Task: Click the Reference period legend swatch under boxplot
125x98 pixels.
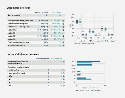Action: point(90,41)
